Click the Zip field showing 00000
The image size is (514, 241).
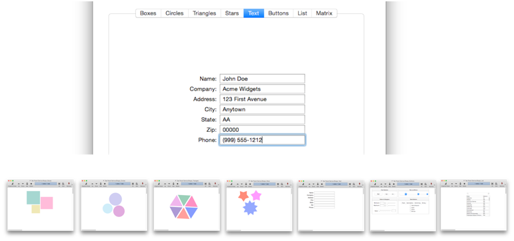coord(262,130)
